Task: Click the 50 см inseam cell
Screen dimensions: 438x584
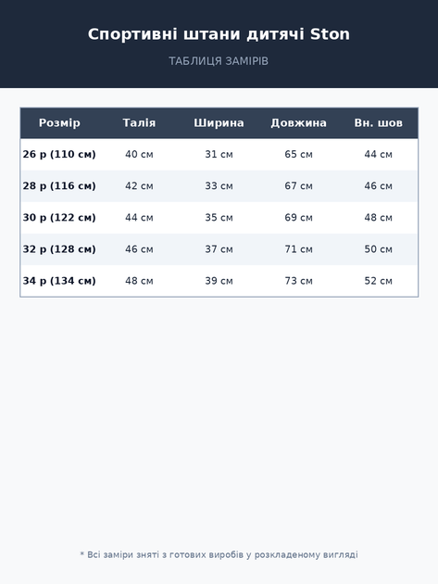Action: [378, 249]
